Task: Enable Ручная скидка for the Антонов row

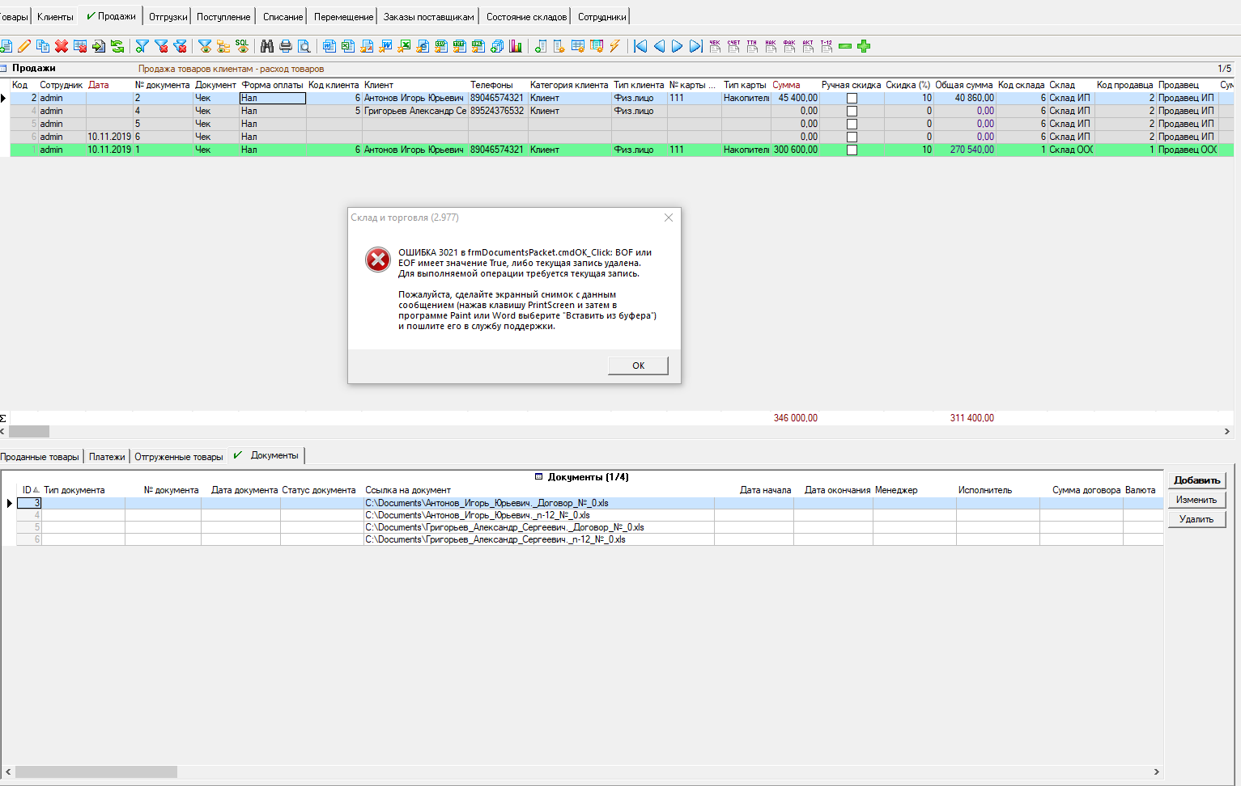Action: coord(852,97)
